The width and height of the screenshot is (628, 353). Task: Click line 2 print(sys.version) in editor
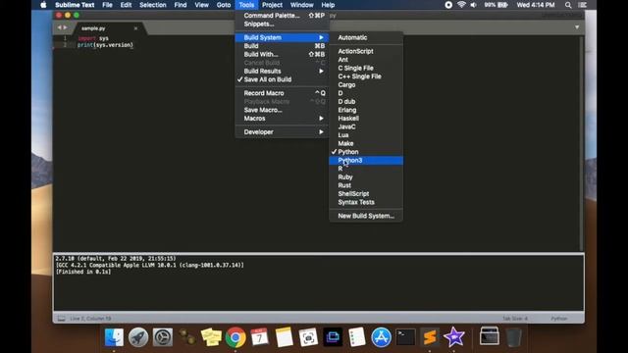105,45
